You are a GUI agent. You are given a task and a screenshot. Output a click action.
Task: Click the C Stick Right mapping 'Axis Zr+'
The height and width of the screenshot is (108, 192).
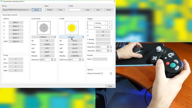click(x=75, y=52)
